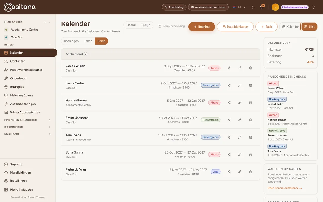This screenshot has width=323, height=202.
Task: Share James Wilson's booking
Action: click(229, 68)
